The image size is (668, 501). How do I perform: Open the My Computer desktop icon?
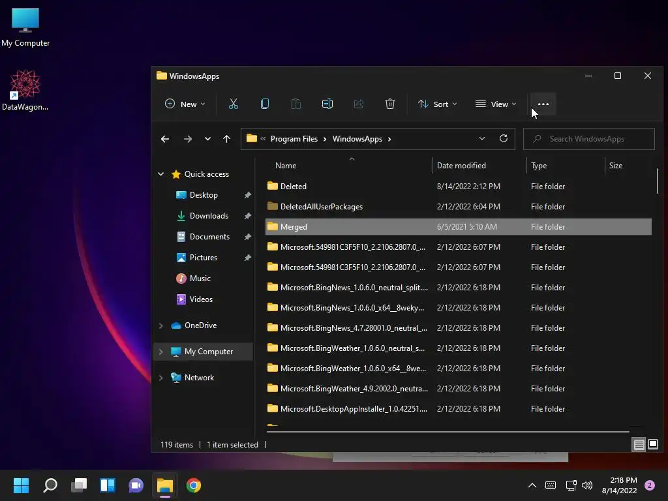tap(25, 27)
